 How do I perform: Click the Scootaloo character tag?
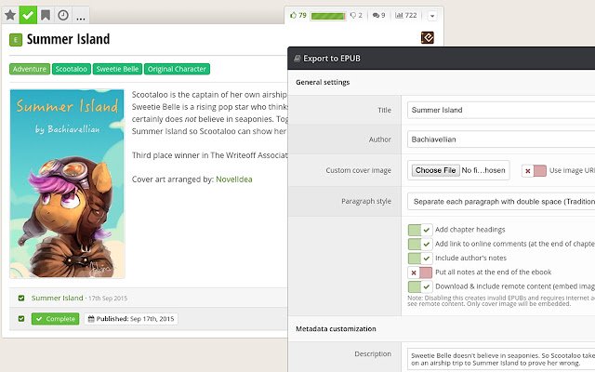point(72,69)
